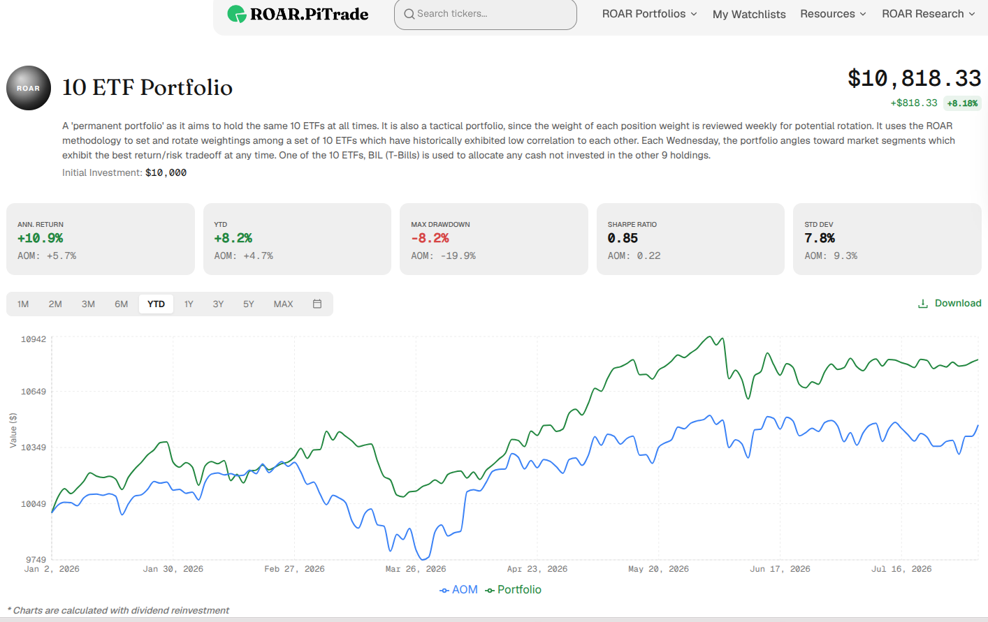Select the 5Y time range
Viewport: 988px width, 622px height.
tap(249, 304)
